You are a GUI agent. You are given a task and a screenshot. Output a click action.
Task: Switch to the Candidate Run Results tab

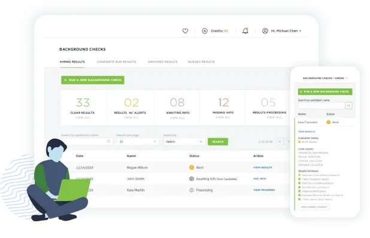(x=116, y=62)
